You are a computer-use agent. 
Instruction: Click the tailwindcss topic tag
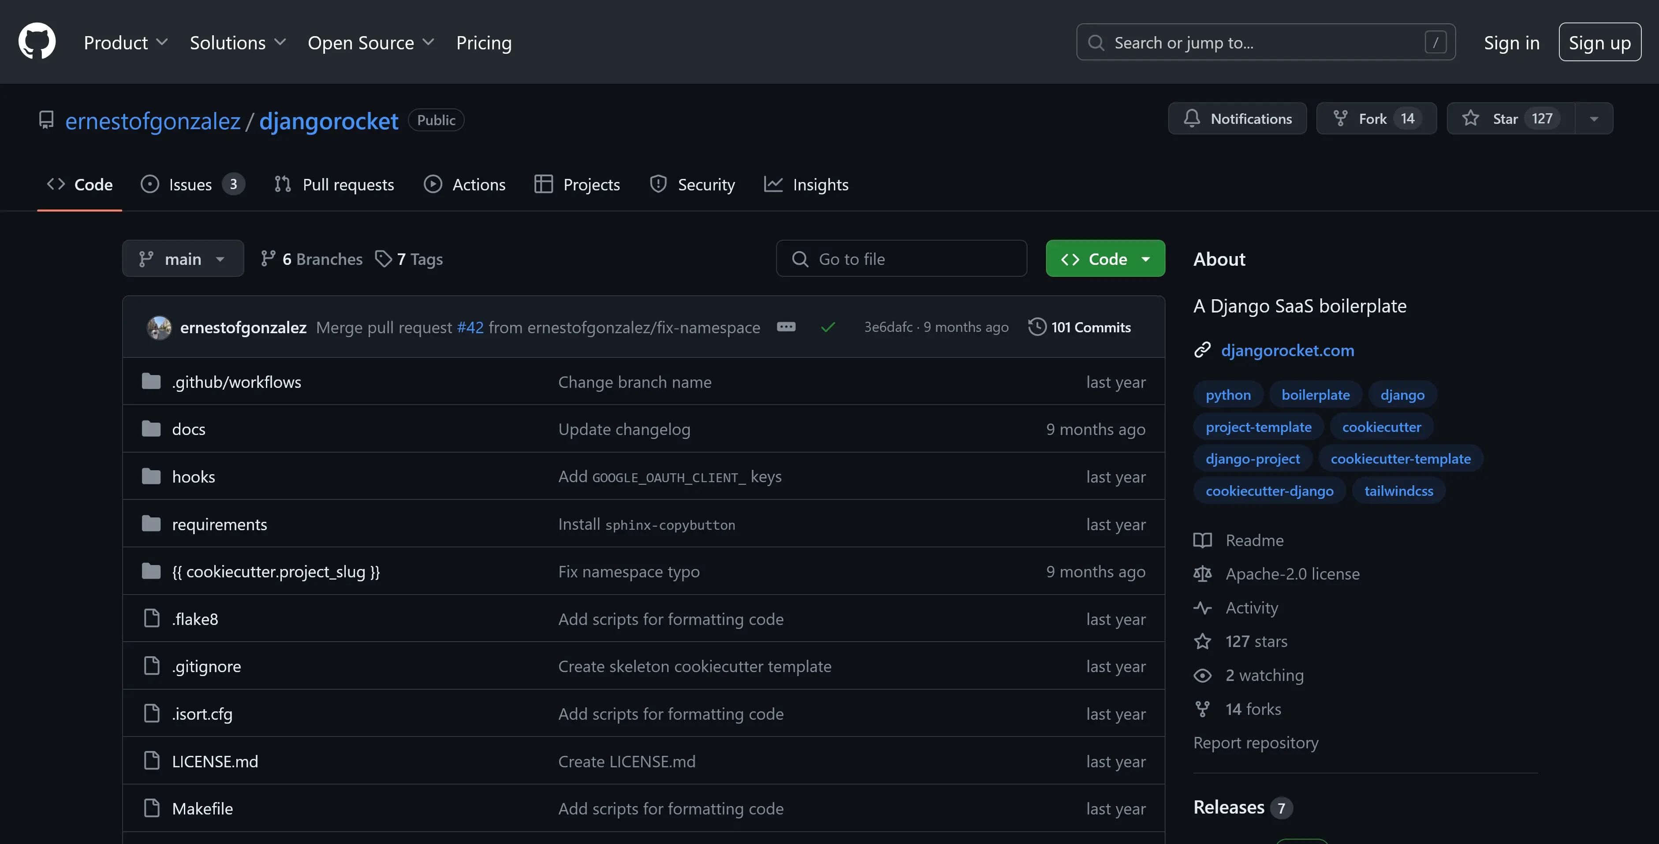coord(1398,491)
